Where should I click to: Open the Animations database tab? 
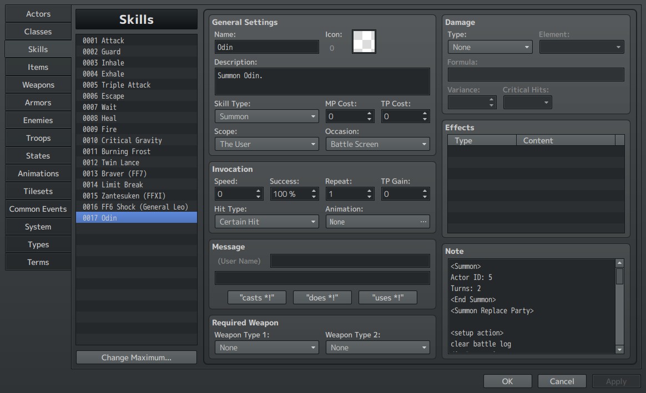38,173
